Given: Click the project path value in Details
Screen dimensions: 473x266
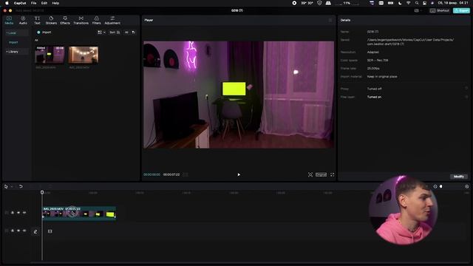Looking at the screenshot, I should [410, 41].
